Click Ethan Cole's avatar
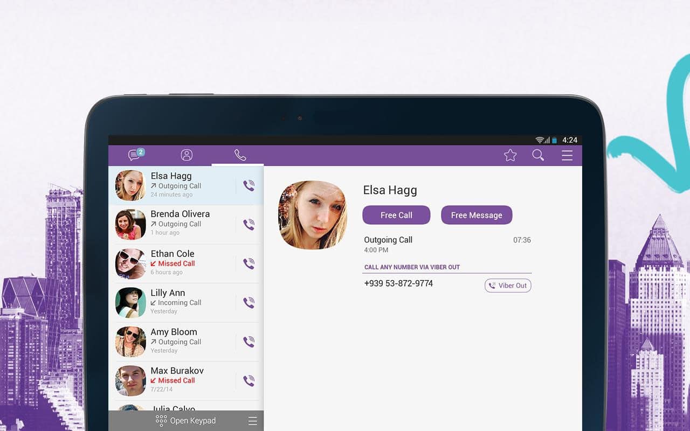 pos(130,263)
